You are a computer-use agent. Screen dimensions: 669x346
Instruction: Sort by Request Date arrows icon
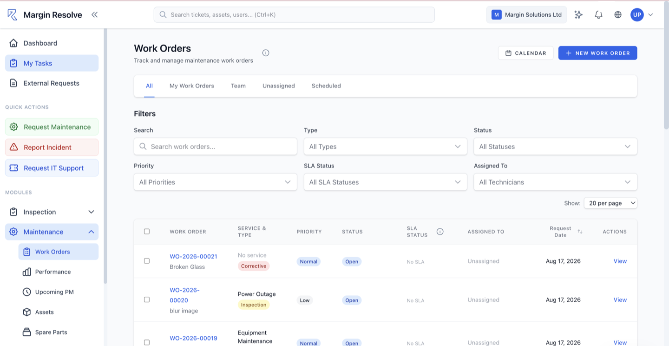click(580, 231)
